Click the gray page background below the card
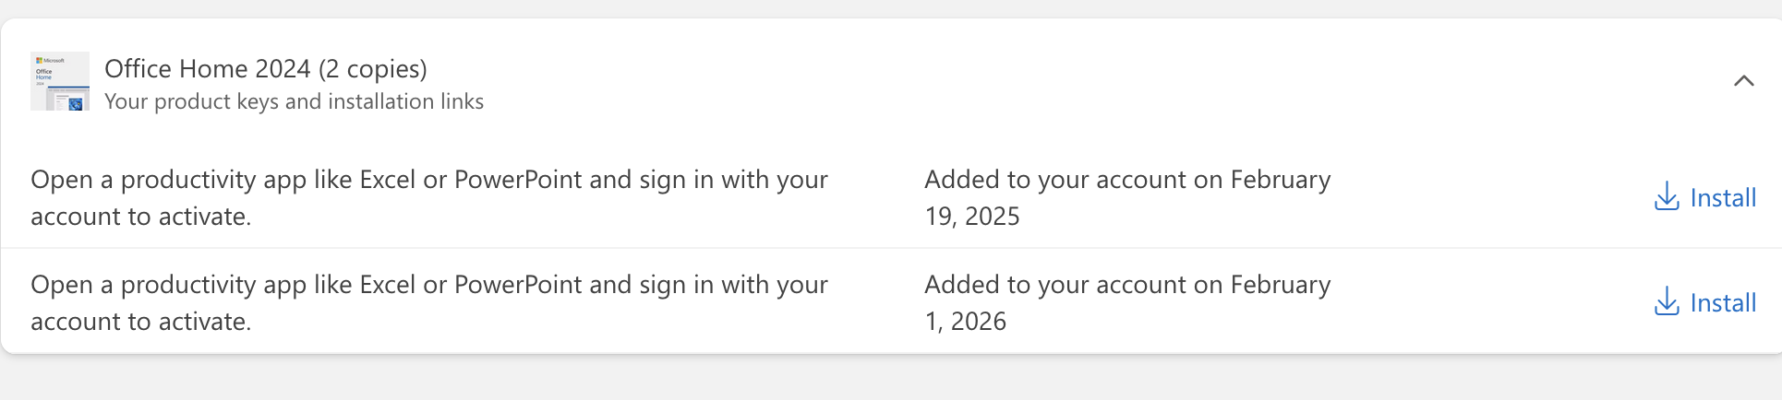1782x400 pixels. (x=886, y=380)
